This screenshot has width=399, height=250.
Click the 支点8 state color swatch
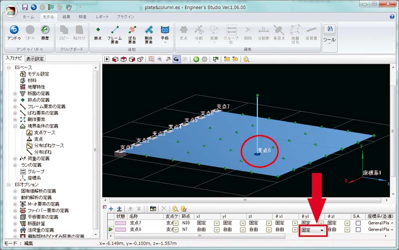click(121, 230)
